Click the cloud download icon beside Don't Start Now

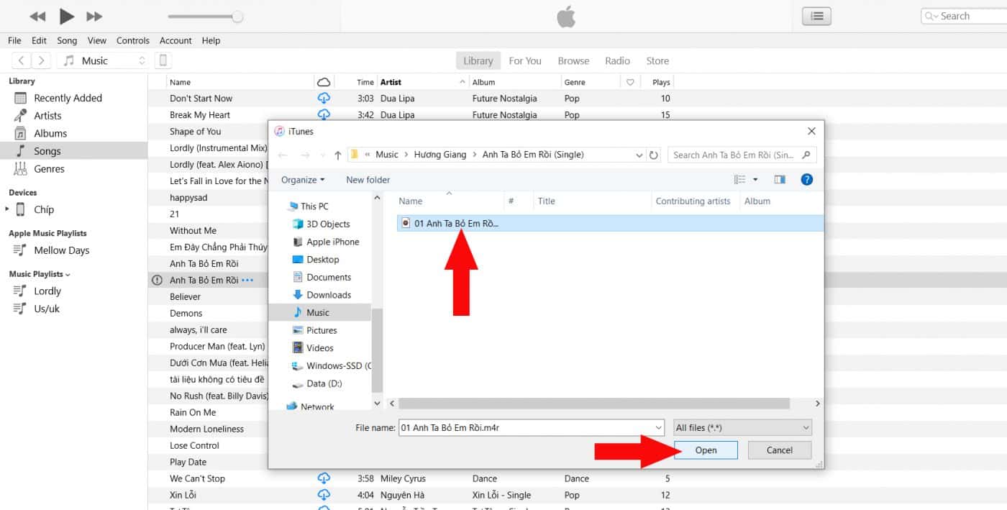[x=324, y=98]
